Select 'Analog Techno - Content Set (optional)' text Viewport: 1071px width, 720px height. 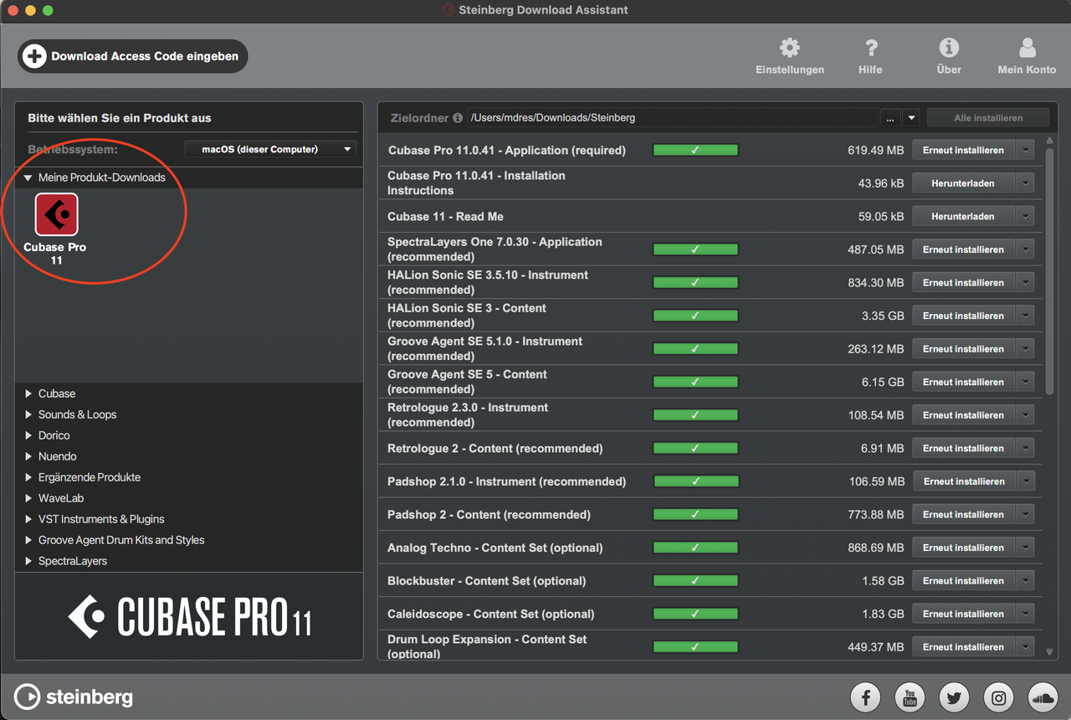pos(495,548)
